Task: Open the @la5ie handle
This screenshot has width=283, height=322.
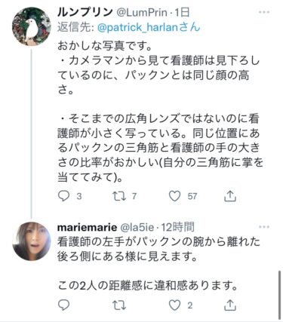Action: (137, 227)
